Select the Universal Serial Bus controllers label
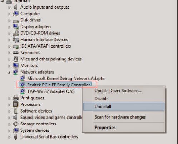The width and height of the screenshot is (178, 144). 49,137
